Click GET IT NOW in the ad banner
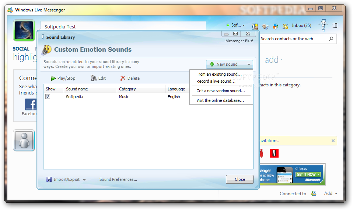353x210 pixels. (x=308, y=174)
